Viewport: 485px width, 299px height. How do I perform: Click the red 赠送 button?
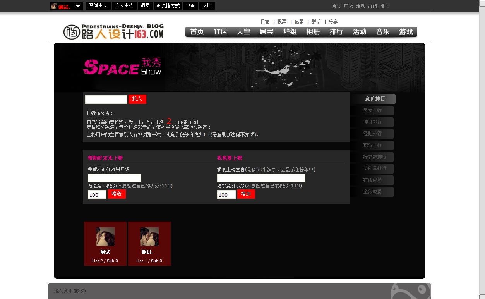pyautogui.click(x=117, y=194)
